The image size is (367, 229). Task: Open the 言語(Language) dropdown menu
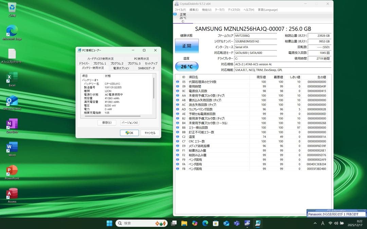click(268, 9)
